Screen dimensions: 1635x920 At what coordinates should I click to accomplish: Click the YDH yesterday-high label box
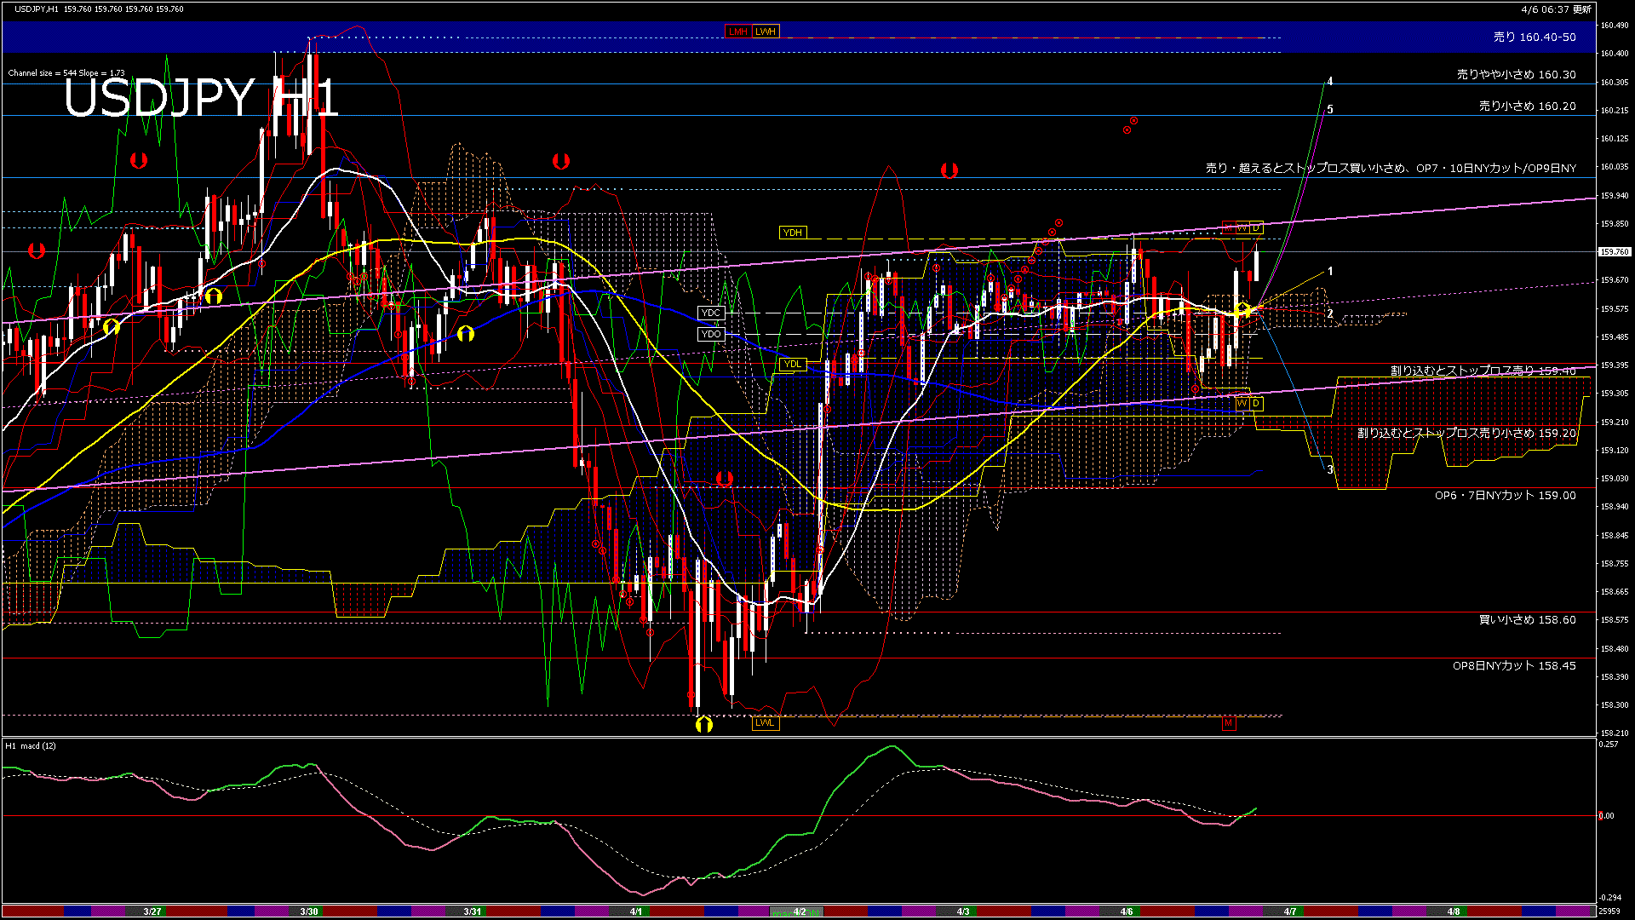pos(793,232)
